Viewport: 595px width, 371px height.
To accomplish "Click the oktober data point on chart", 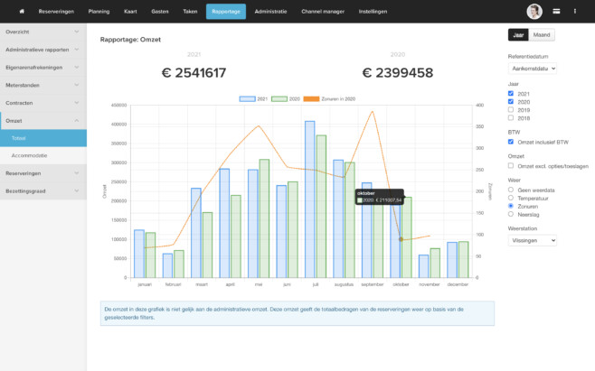I will [401, 239].
